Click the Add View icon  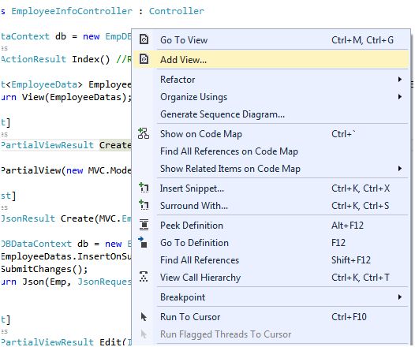point(144,59)
